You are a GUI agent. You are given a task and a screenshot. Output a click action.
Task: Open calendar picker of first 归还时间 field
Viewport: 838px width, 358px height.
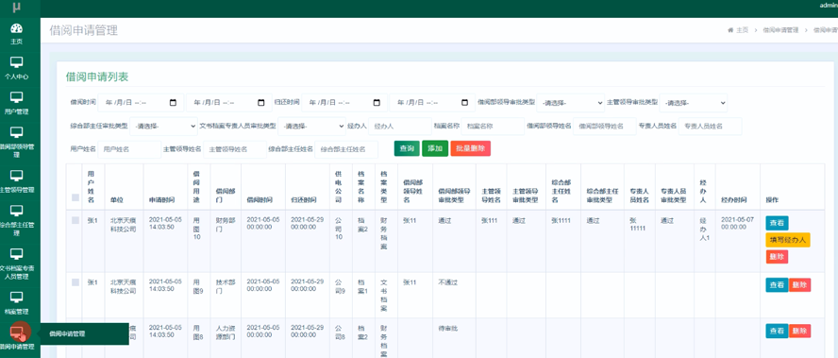pos(377,102)
